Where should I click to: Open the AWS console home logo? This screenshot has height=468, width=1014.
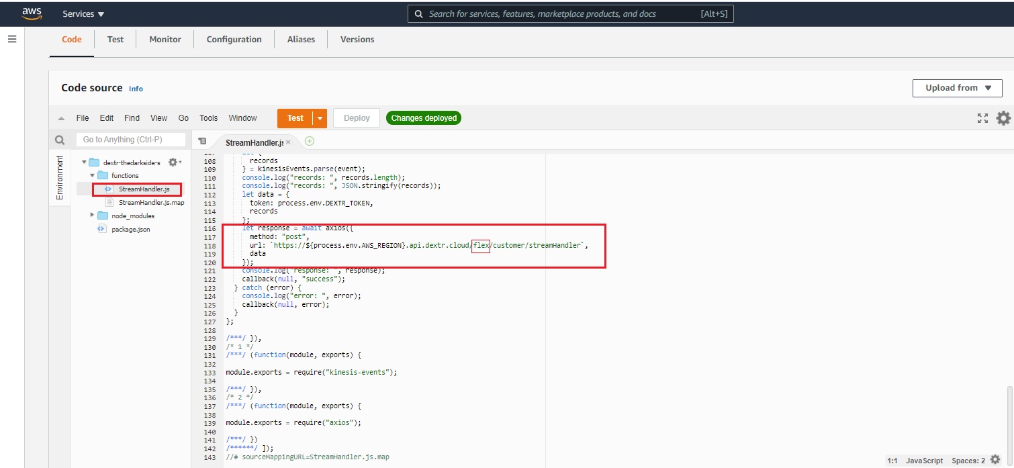[32, 13]
